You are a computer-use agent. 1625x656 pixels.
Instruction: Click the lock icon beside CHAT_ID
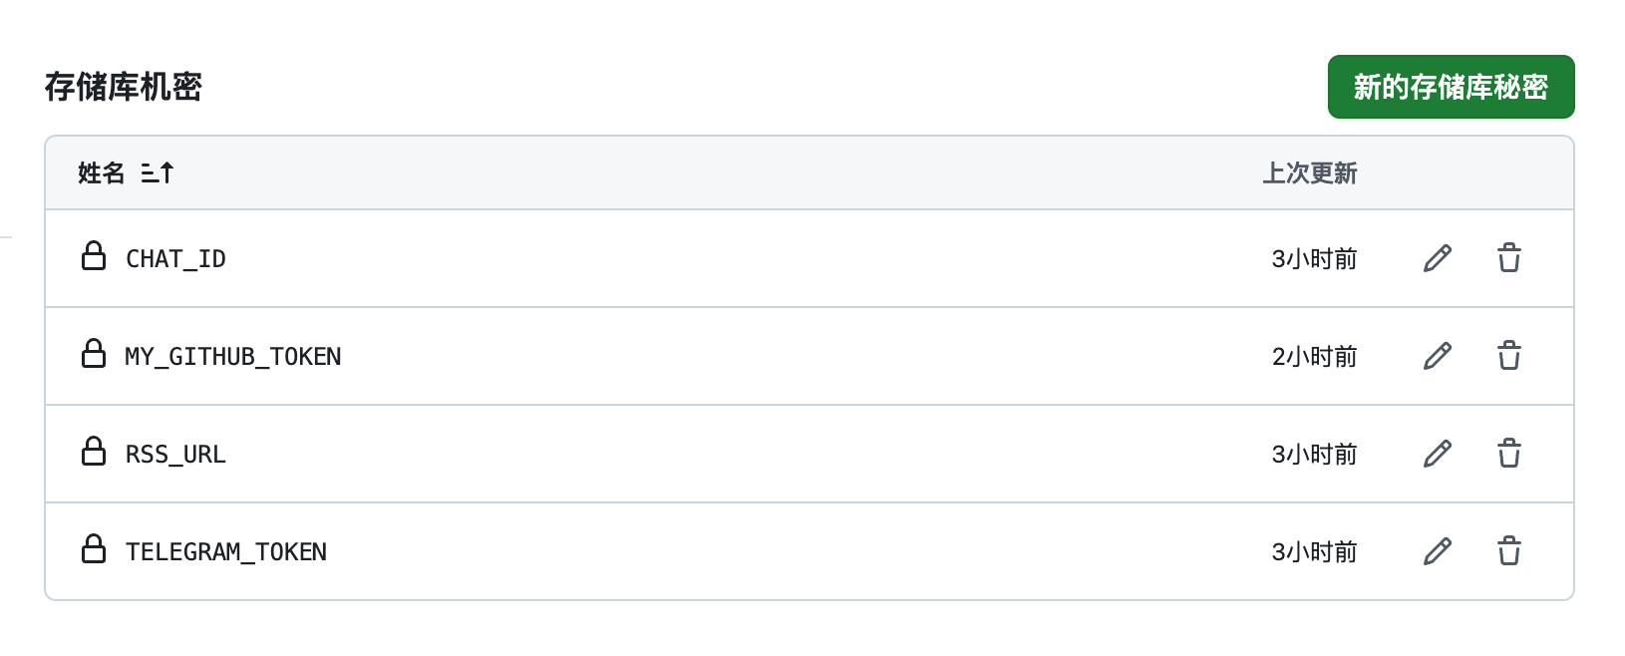94,256
